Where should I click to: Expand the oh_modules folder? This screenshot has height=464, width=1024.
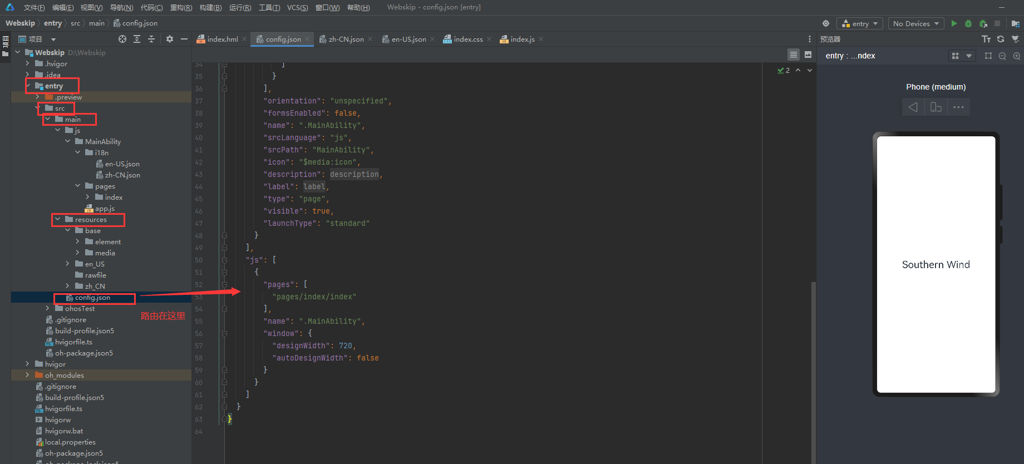(x=27, y=375)
